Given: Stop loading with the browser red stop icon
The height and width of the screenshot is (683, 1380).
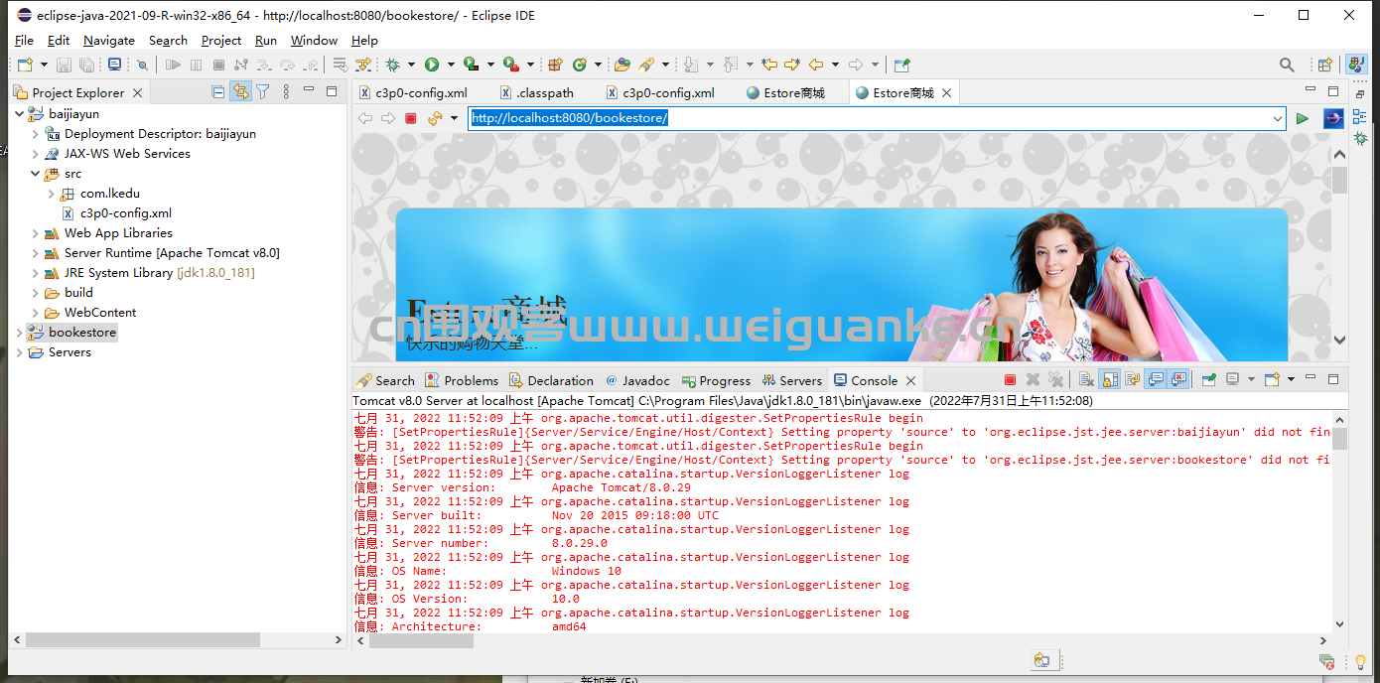Looking at the screenshot, I should 411,118.
